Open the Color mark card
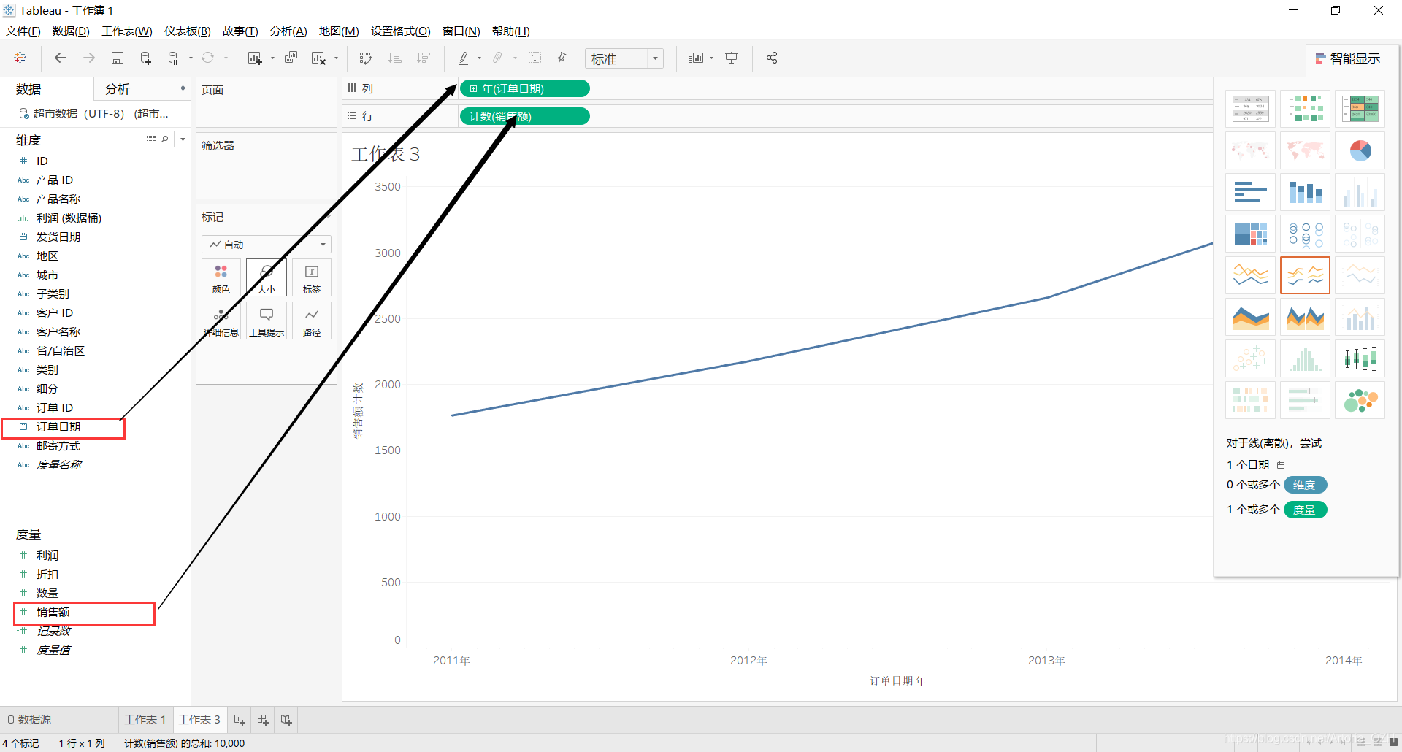Viewport: 1402px width, 752px height. point(221,278)
